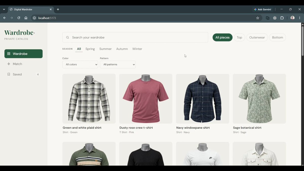Click the translate icon in the toolbar
This screenshot has height=171, width=304.
click(x=268, y=18)
